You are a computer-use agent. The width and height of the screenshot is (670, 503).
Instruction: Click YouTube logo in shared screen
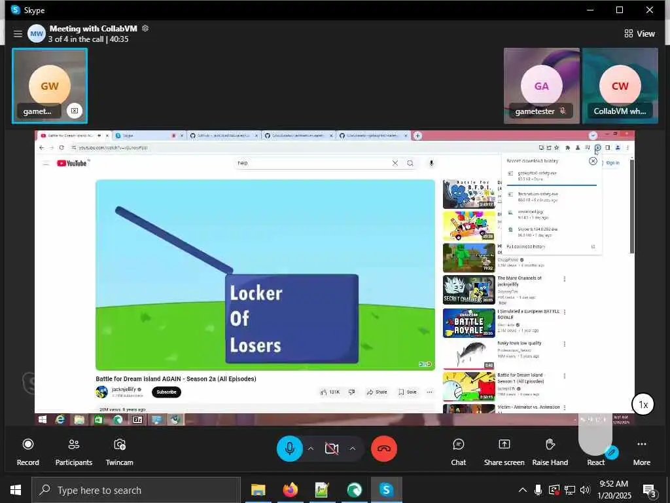pyautogui.click(x=72, y=163)
